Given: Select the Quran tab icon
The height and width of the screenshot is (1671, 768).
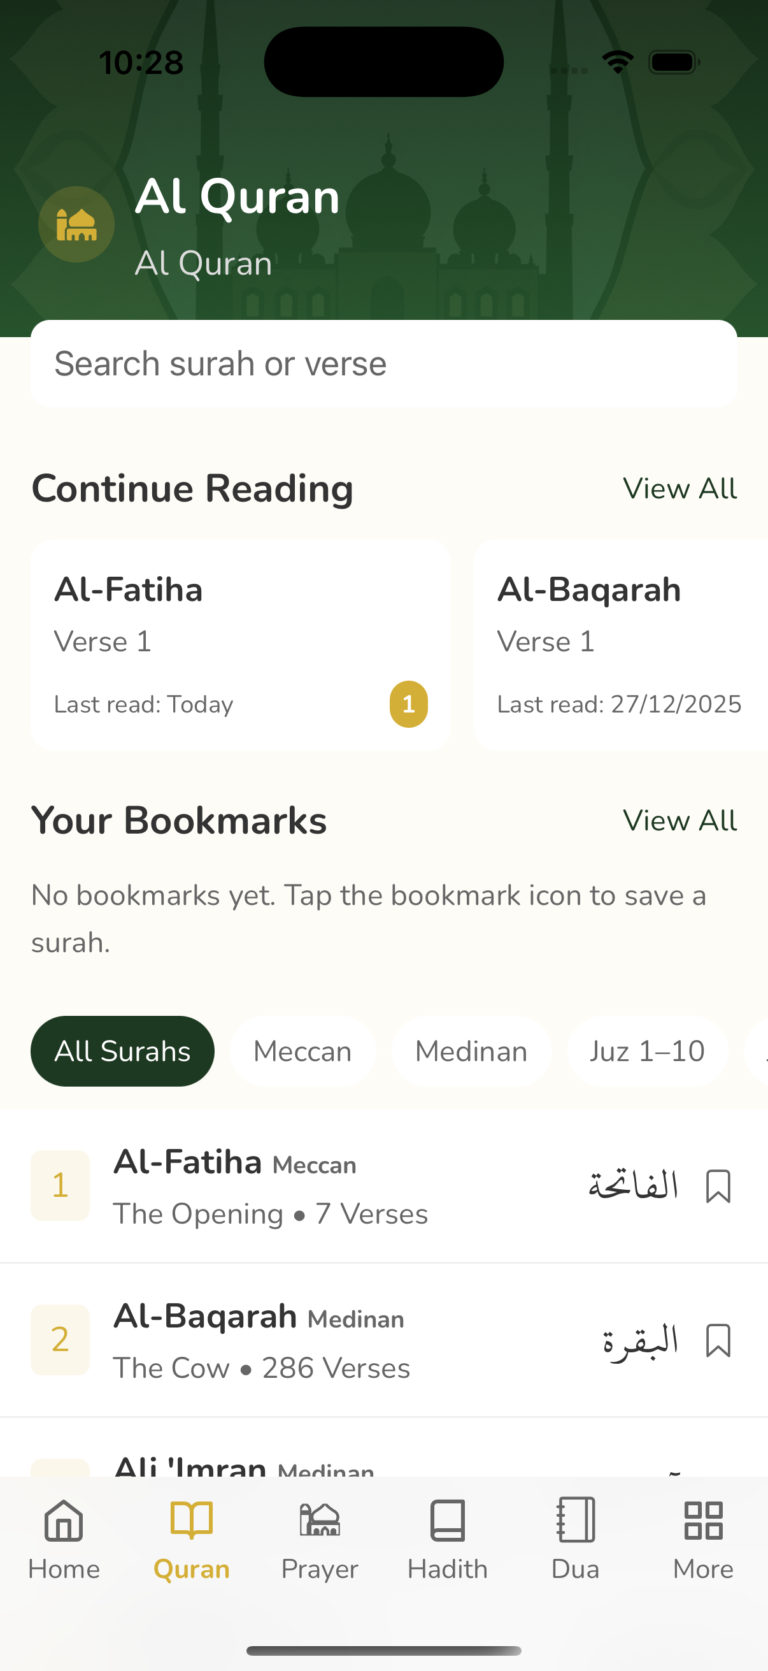Looking at the screenshot, I should (192, 1520).
